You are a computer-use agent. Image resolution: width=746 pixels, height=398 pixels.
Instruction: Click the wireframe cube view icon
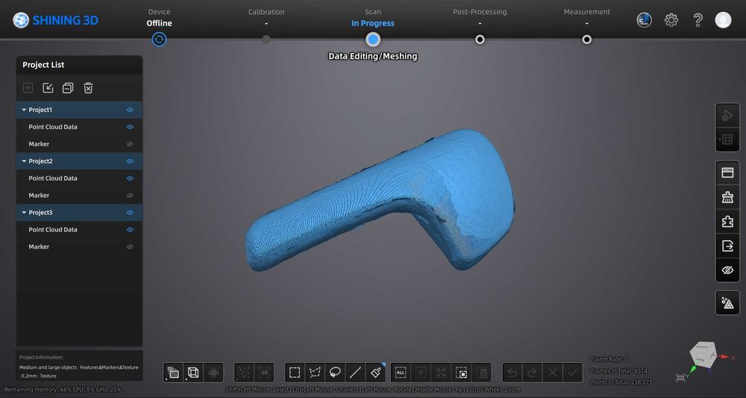(193, 373)
